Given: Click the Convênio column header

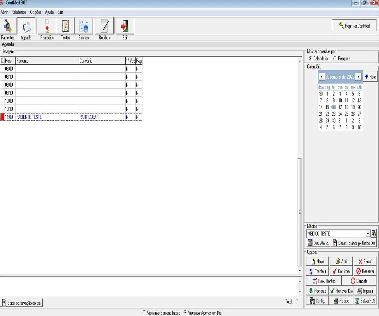Looking at the screenshot, I should 102,61.
